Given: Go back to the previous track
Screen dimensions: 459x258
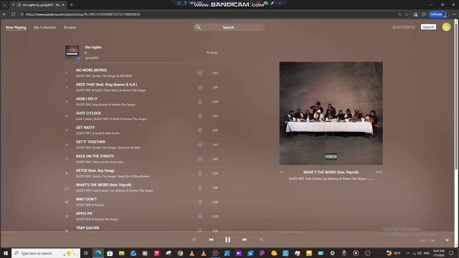Looking at the screenshot, I should (x=211, y=240).
